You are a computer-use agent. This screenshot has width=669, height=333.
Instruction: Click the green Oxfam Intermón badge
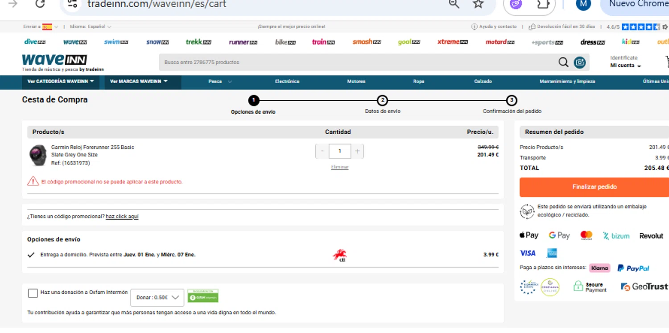point(203,296)
